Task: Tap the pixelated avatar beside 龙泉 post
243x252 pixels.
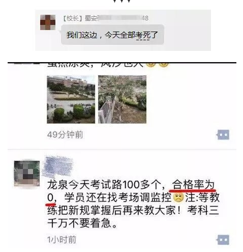Action: [x=27, y=174]
